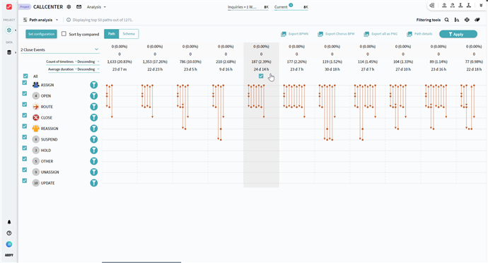Open Path details
The height and width of the screenshot is (263, 488).
tap(419, 34)
